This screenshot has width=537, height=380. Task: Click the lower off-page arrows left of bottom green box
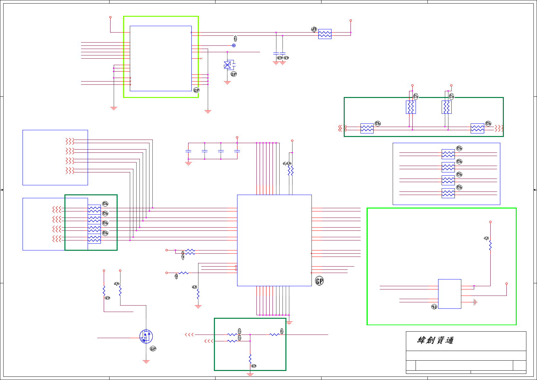(209, 341)
